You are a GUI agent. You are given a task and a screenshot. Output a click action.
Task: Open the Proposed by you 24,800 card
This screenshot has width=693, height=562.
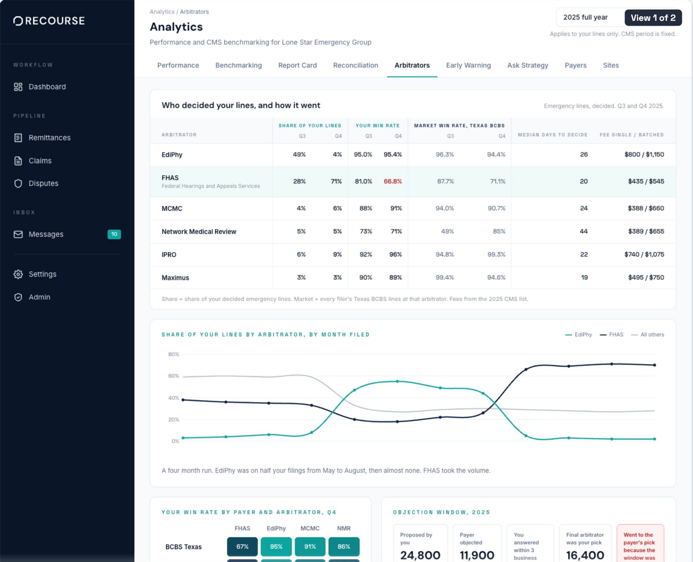(x=420, y=544)
